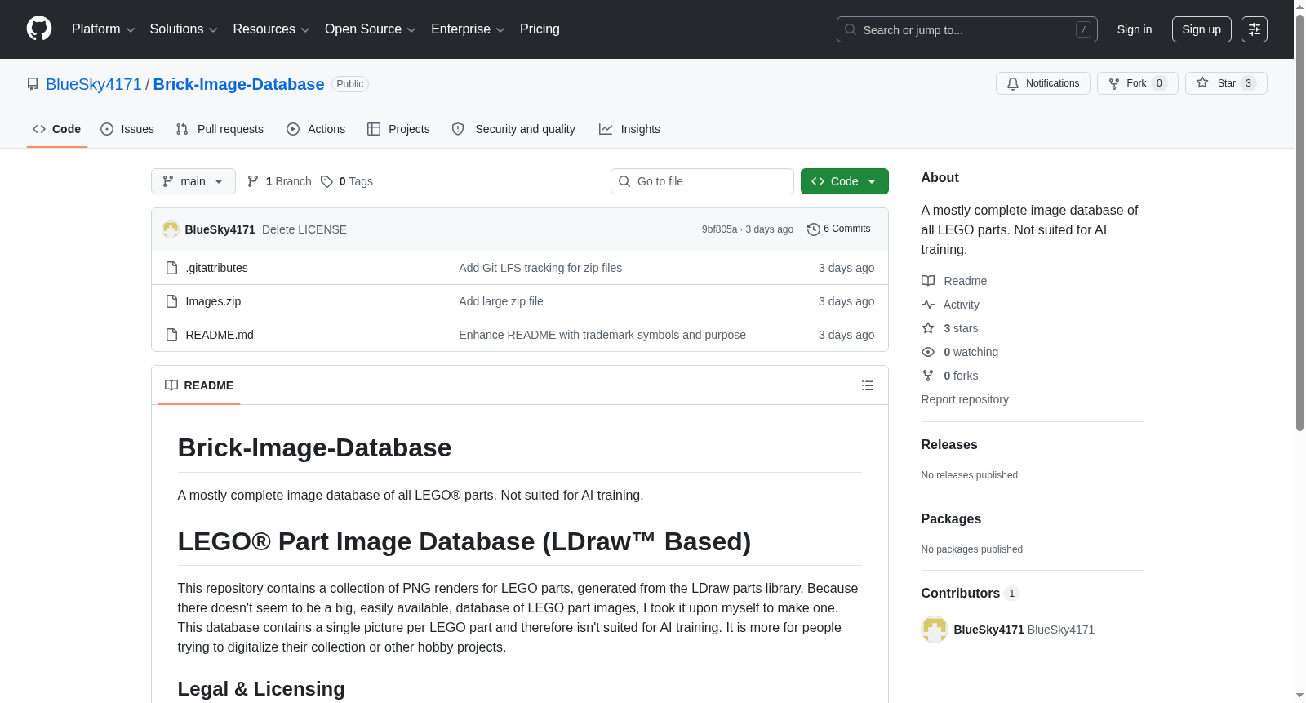Click the Sign in link

(x=1135, y=29)
